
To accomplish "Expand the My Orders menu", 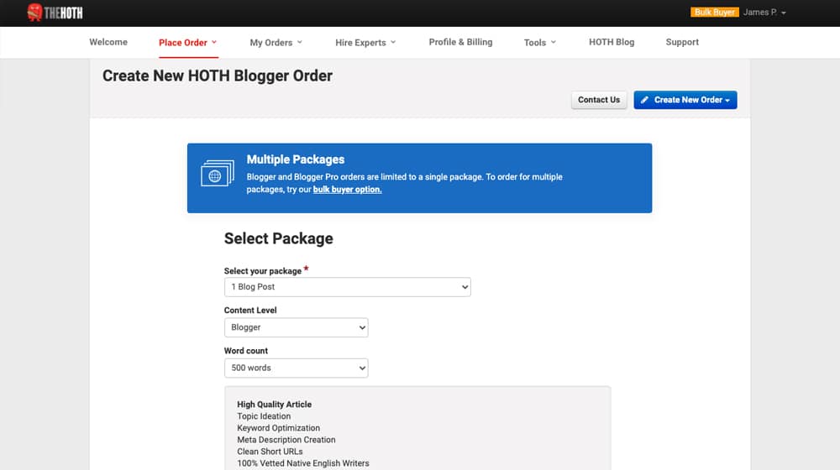I will [276, 42].
